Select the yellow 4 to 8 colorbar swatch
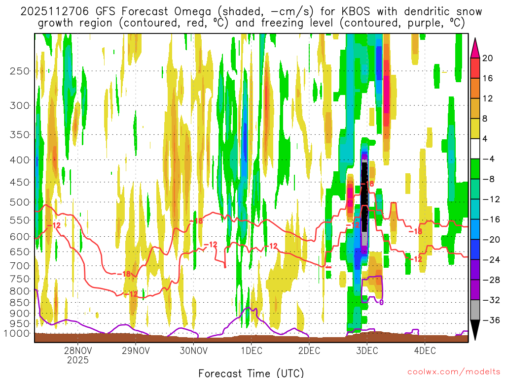 (475, 128)
